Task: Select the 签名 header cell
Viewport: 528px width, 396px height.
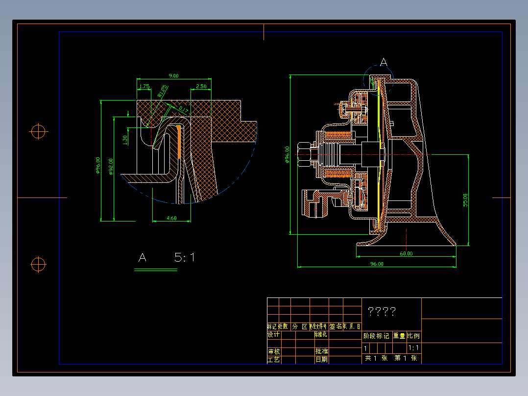Action: coord(336,326)
